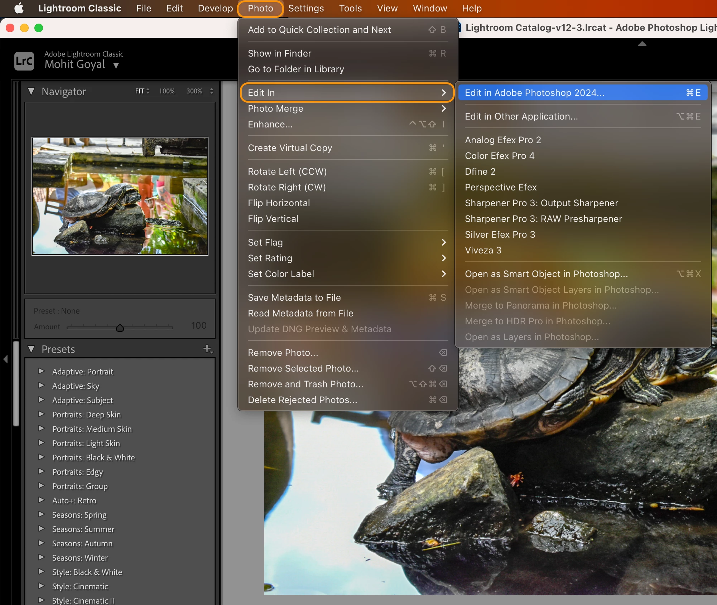Open Mohit Goyal identity plate dropdown arrow
717x605 pixels.
click(x=116, y=66)
